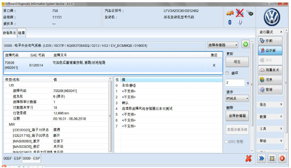
Task: Click the 现在 update now button
Action: click(237, 62)
